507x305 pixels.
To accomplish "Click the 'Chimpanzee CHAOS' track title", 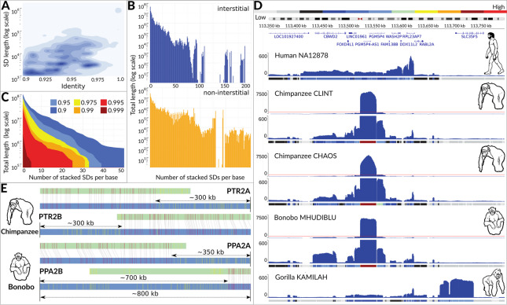I will click(x=305, y=156).
